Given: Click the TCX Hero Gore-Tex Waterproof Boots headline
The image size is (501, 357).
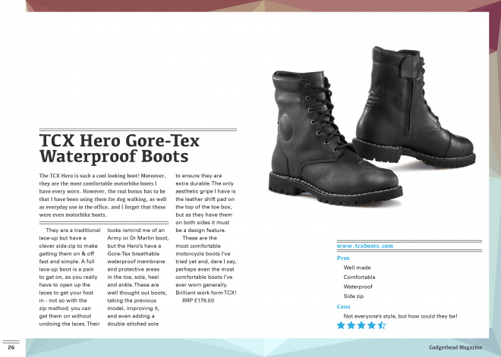Looking at the screenshot, I should (119, 149).
